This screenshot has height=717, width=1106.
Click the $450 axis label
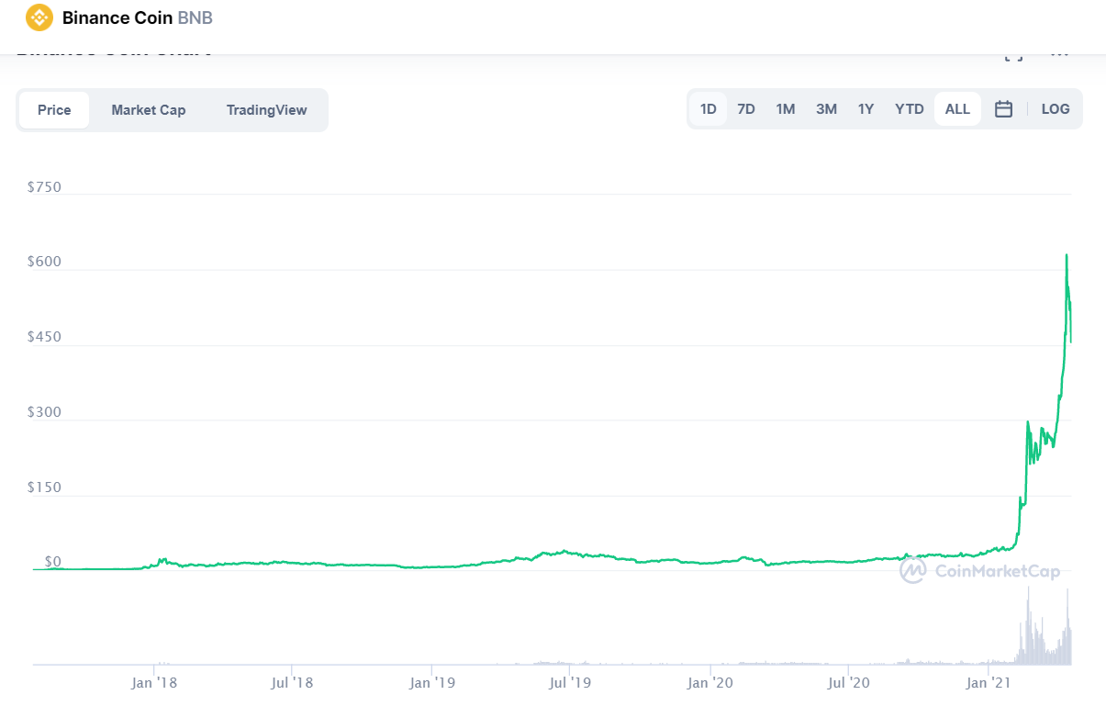44,337
